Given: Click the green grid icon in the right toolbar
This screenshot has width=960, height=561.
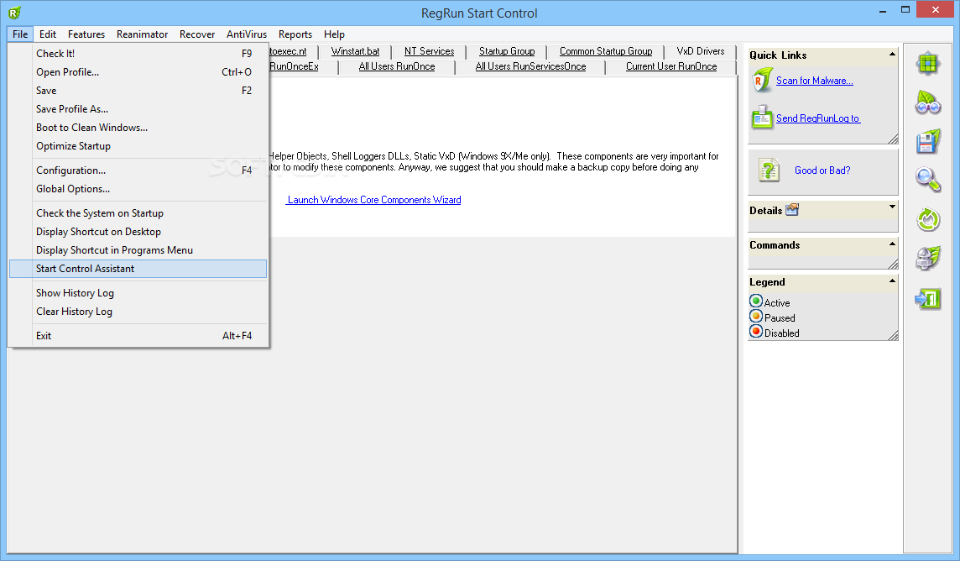Looking at the screenshot, I should 928,64.
